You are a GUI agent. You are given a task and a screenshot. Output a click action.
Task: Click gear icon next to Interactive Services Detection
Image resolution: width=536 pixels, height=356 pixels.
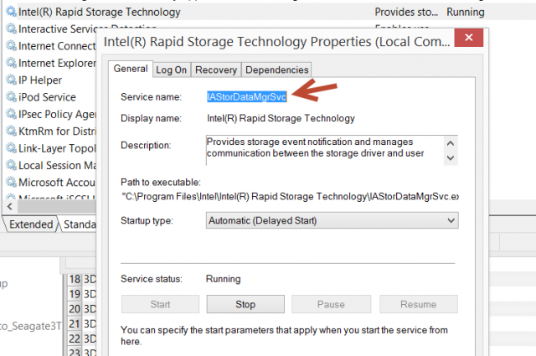click(11, 28)
